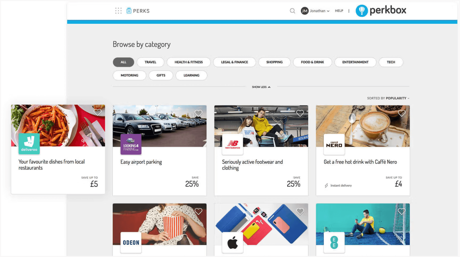Filter by Entertainment category
The height and width of the screenshot is (257, 460).
click(x=355, y=62)
